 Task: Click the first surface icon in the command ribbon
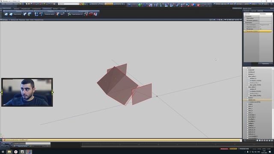coord(6,14)
